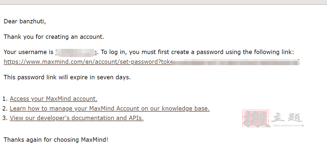Click the red stamp watermark logo
327x148 pixels.
point(256,119)
